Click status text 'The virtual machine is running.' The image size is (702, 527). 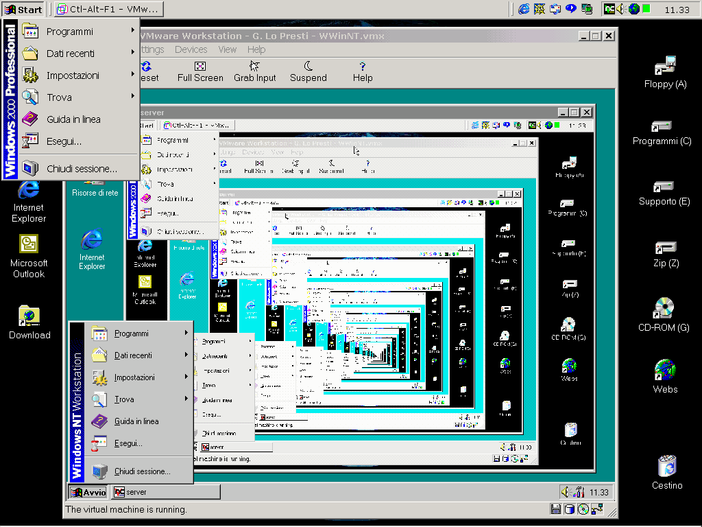126,510
